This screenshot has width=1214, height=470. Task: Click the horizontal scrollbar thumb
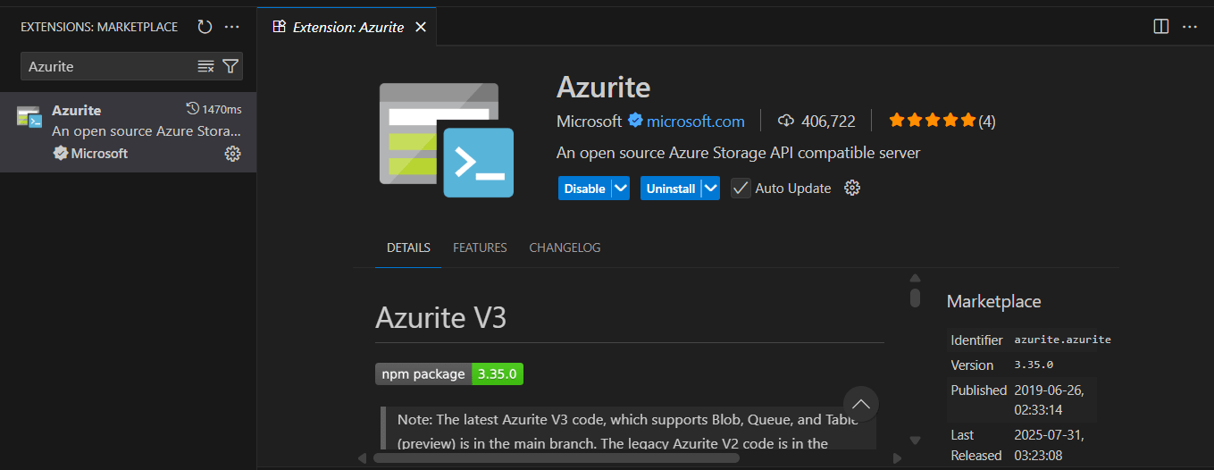557,457
